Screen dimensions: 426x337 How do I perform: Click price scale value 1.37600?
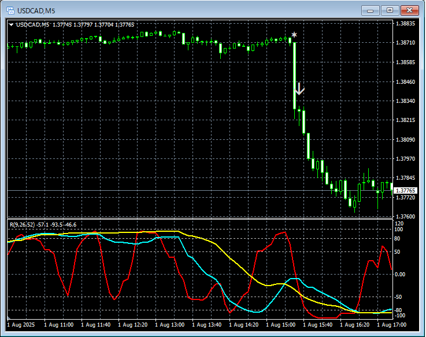pos(406,217)
